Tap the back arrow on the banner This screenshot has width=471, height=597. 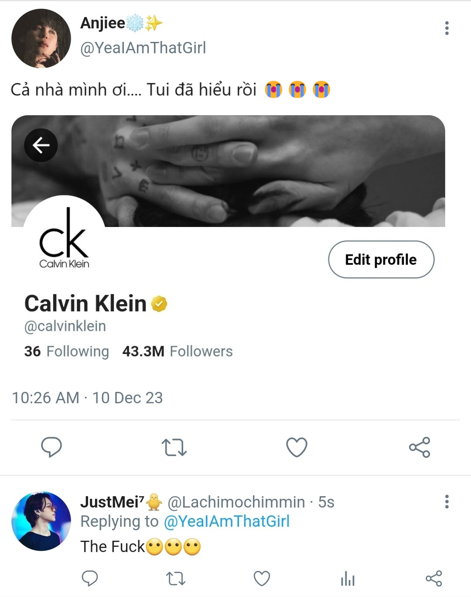[x=41, y=145]
